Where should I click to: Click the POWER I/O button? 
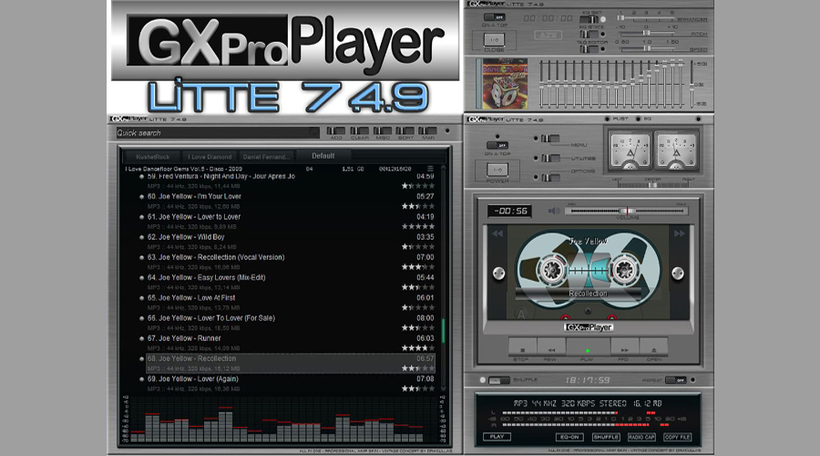497,170
